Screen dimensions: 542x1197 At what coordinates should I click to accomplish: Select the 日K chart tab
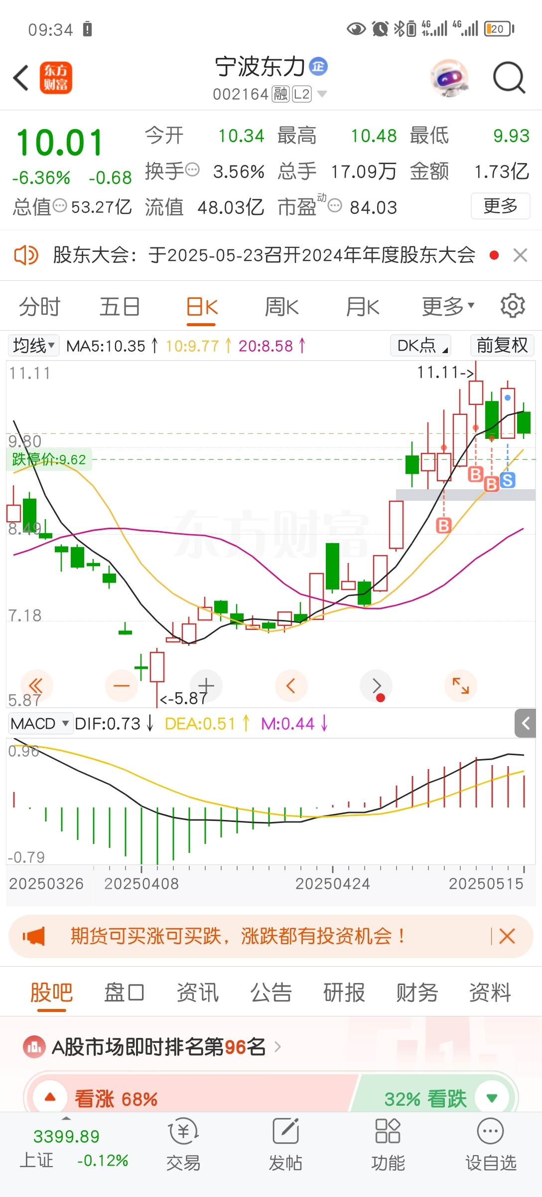coord(202,307)
